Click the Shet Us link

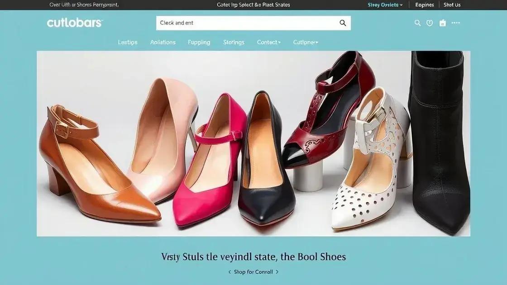[452, 5]
